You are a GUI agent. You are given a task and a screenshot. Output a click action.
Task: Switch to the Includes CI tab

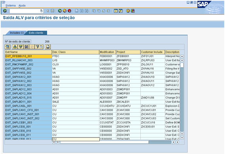17,33
